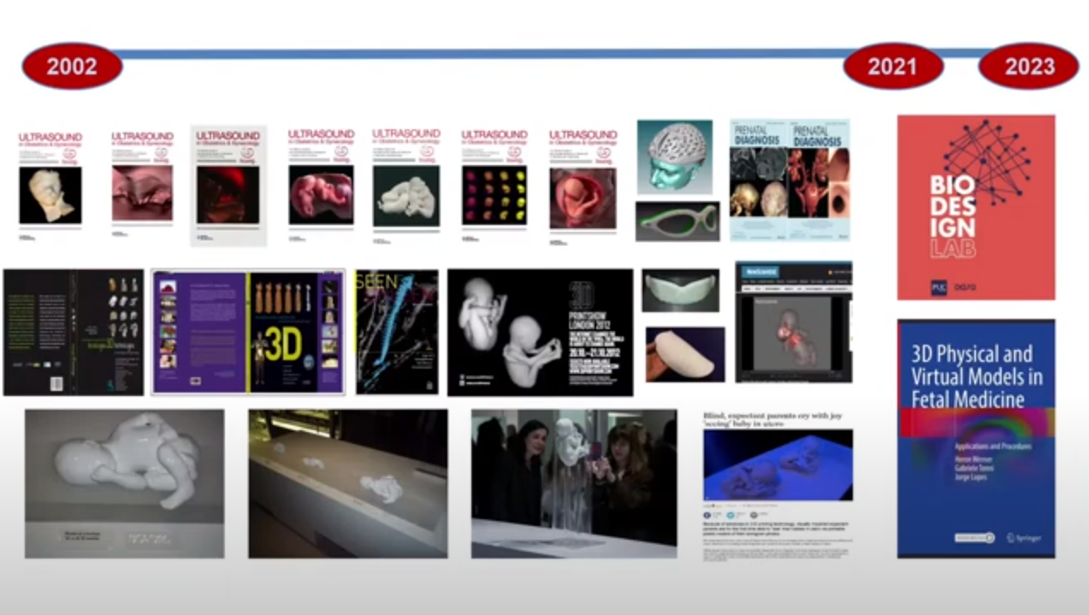Open Ultrasound cover with pink surface rendering
This screenshot has width=1089, height=615.
click(142, 185)
